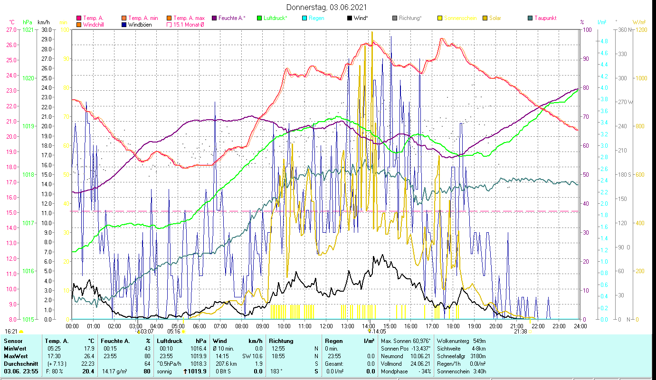
Task: Click the marker icon next to 03:07
Action: point(138,332)
